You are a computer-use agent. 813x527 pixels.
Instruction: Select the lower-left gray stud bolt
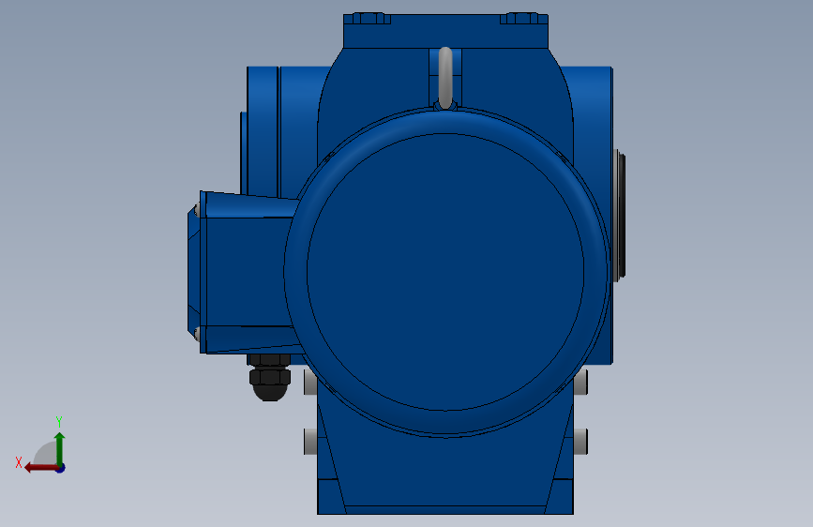(x=310, y=442)
